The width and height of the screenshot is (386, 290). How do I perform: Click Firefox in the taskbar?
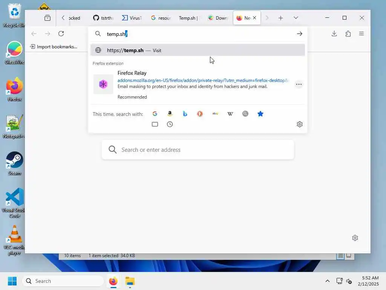coord(113,281)
